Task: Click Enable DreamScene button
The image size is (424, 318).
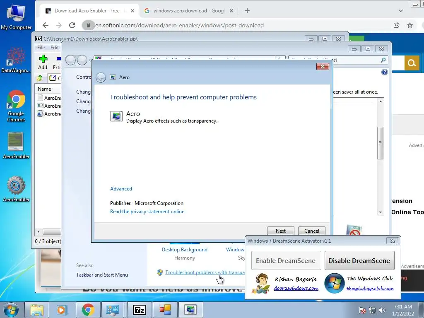Action: (286, 261)
